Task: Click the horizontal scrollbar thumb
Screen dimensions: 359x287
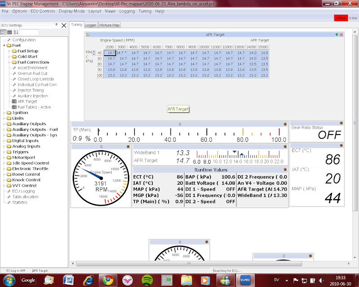Action: pos(189,263)
